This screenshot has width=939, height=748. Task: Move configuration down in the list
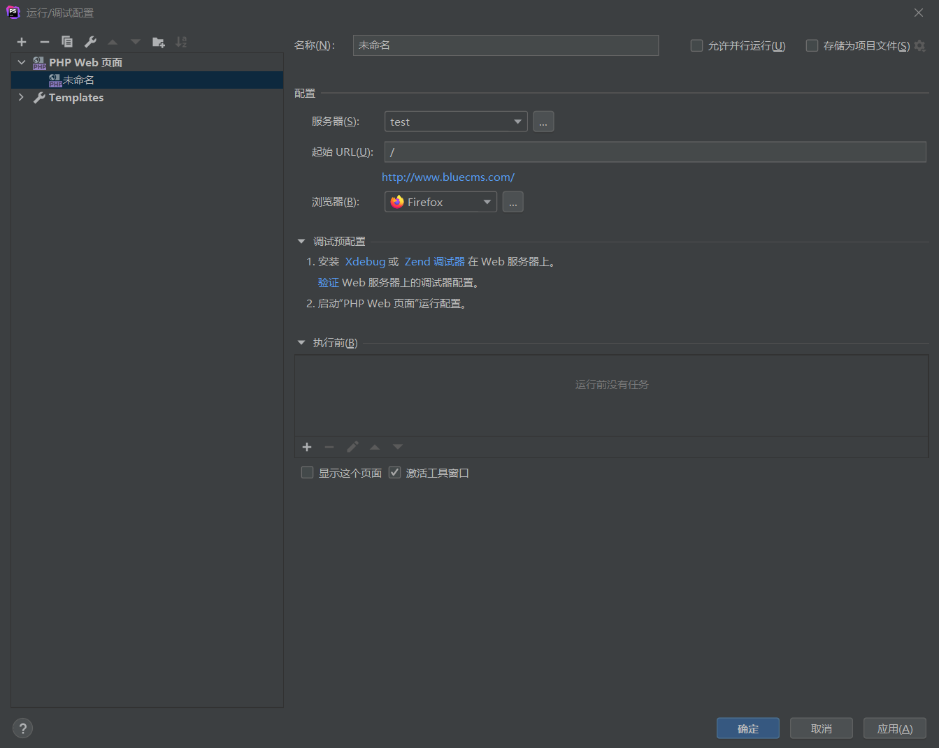tap(136, 42)
